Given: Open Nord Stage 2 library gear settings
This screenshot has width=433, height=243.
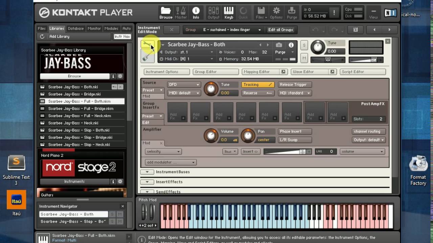Looking at the screenshot, I should pyautogui.click(x=120, y=182).
